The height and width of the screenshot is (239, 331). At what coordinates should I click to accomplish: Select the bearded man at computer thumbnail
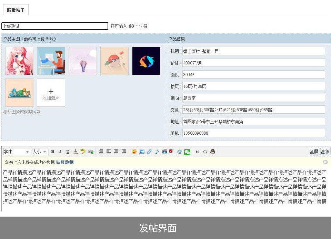pos(51,61)
